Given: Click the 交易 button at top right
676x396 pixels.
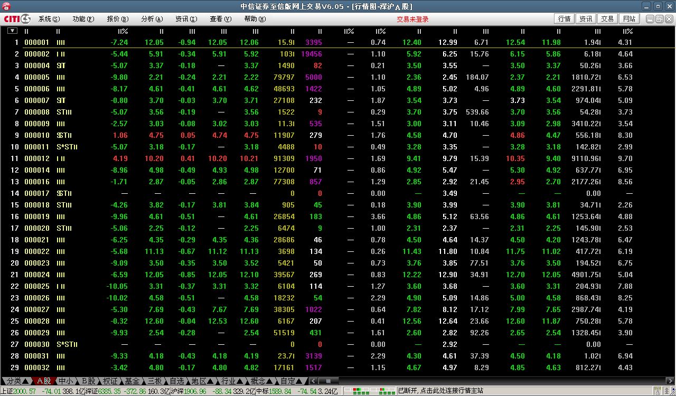Looking at the screenshot, I should tap(607, 19).
